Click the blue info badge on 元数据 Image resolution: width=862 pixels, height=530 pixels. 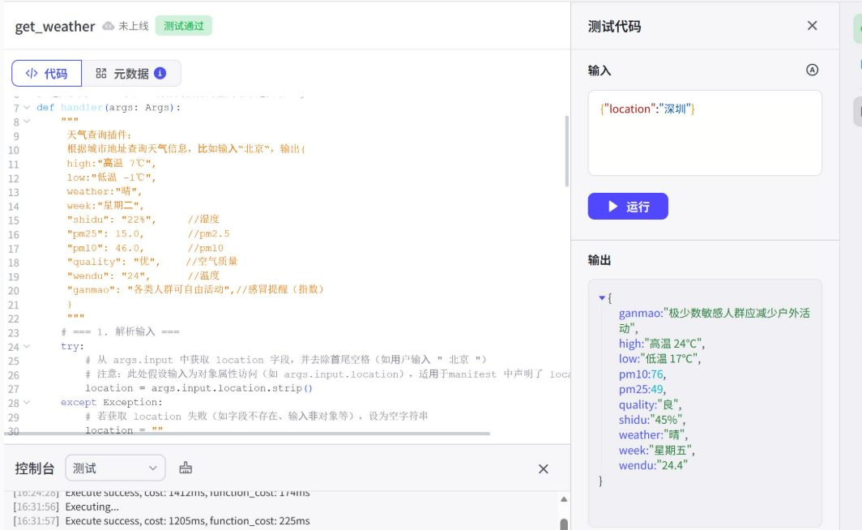tap(160, 73)
